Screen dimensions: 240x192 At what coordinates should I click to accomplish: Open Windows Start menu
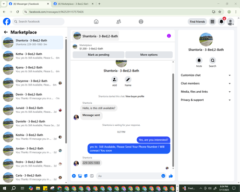pyautogui.click(x=4, y=188)
